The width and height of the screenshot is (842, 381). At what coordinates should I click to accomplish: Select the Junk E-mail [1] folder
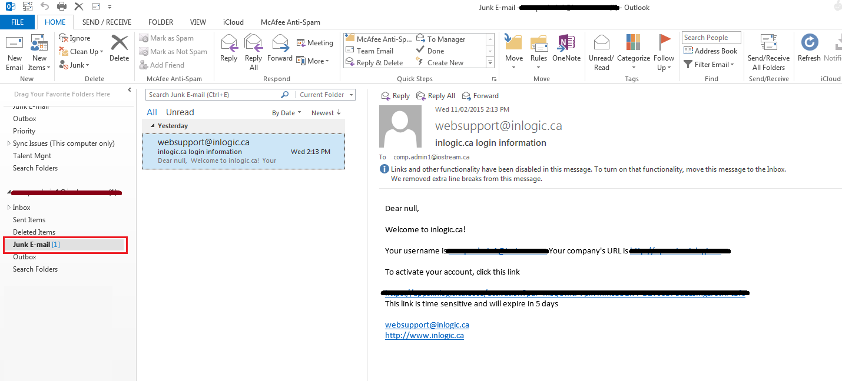pyautogui.click(x=64, y=244)
